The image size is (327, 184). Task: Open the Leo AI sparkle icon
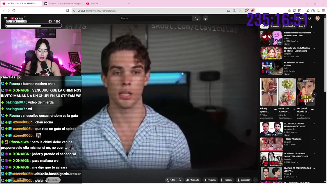coord(318,11)
